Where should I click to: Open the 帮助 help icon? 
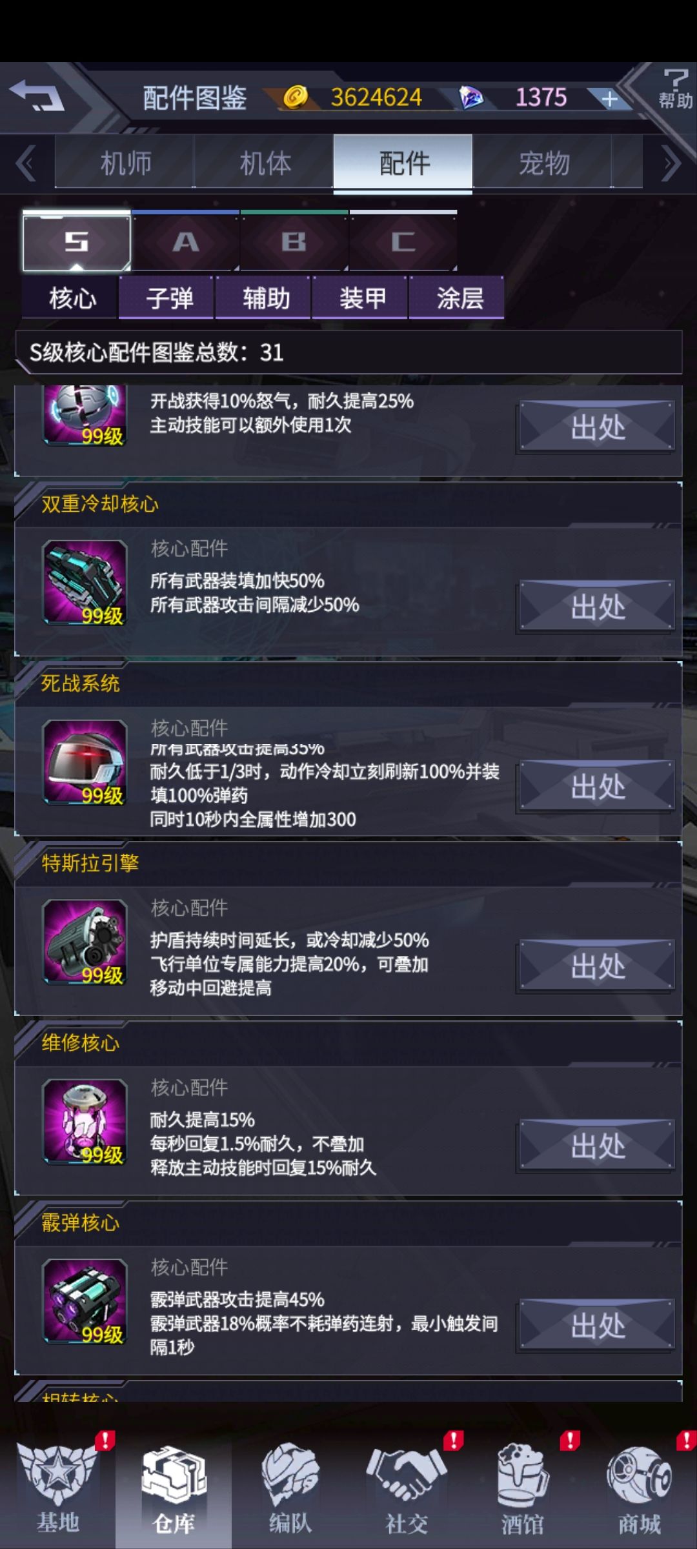pos(675,90)
